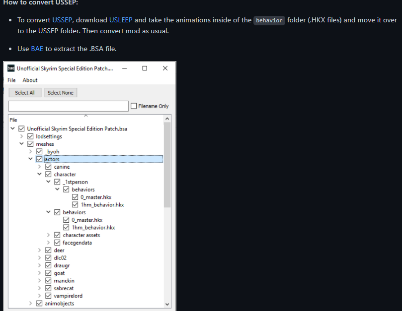
Task: Uncheck the Unofficial Skyrim Special Edition Patch.bsa checkbox
Action: click(x=21, y=128)
